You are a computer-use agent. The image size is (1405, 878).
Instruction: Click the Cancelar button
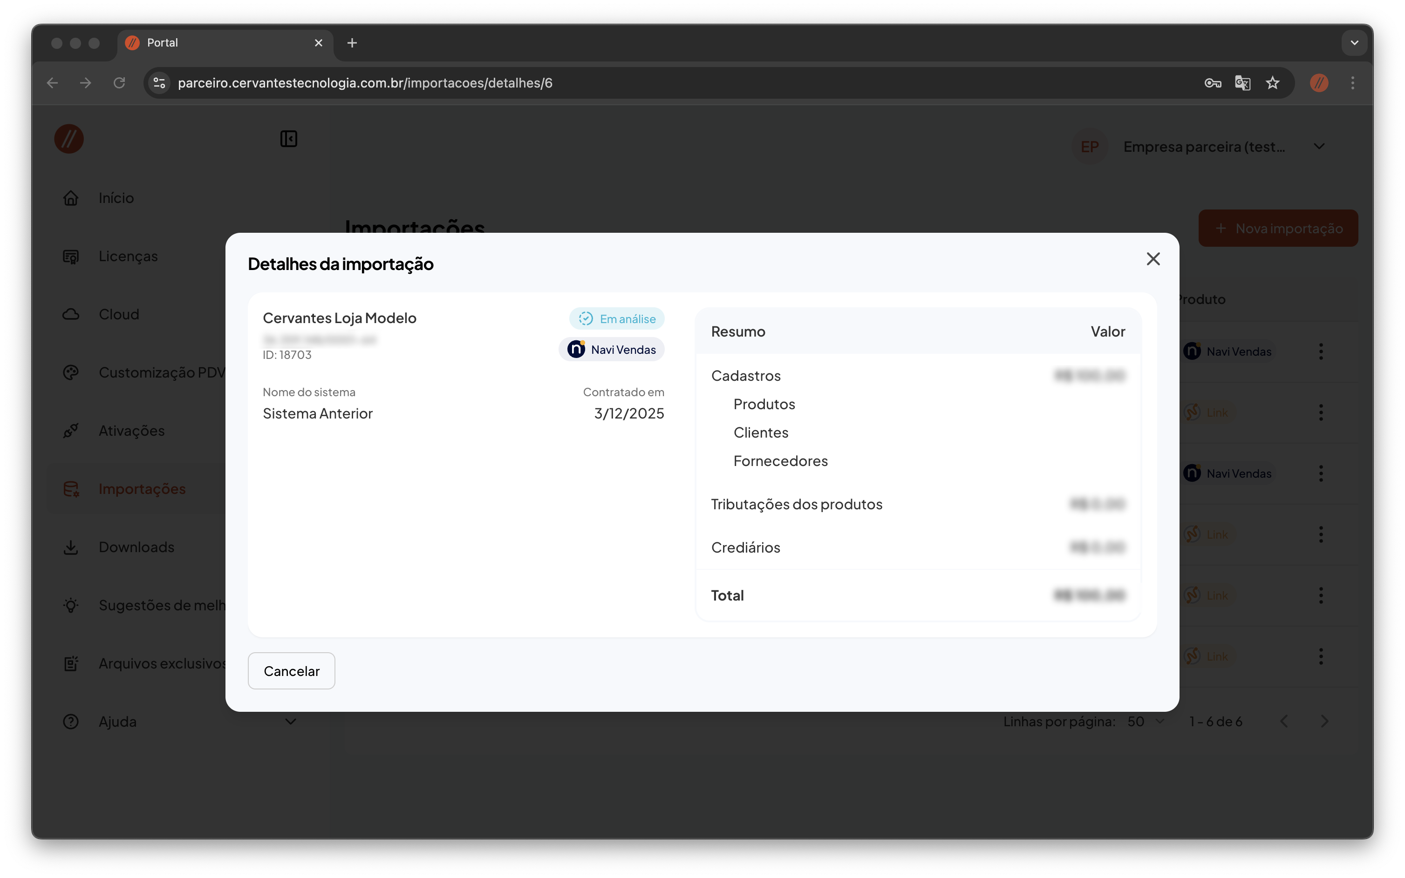pyautogui.click(x=291, y=671)
